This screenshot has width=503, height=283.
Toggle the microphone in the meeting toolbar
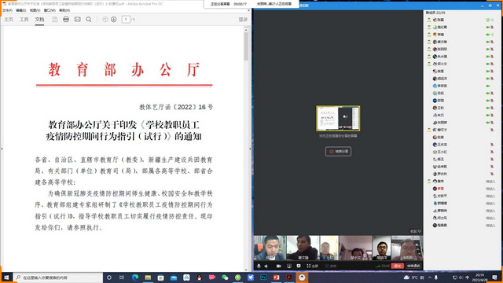tap(259, 266)
